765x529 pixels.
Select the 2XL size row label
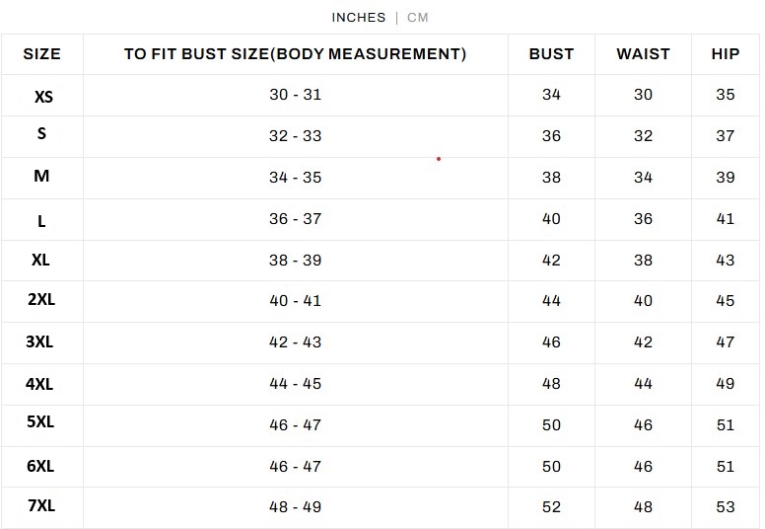(x=41, y=299)
